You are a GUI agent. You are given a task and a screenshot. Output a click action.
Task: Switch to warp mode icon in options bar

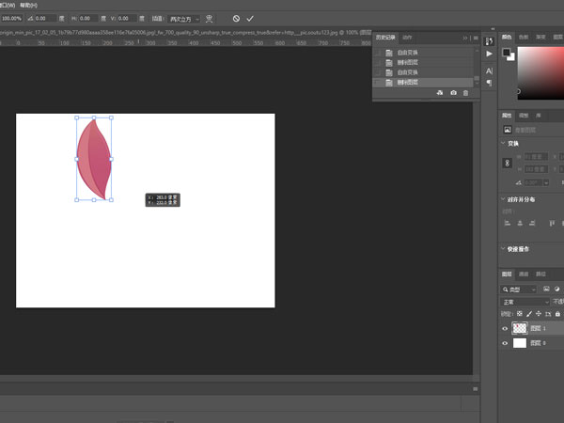pos(209,18)
